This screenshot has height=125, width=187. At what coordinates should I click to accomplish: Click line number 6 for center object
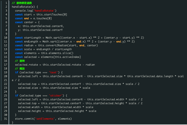coord(6,22)
